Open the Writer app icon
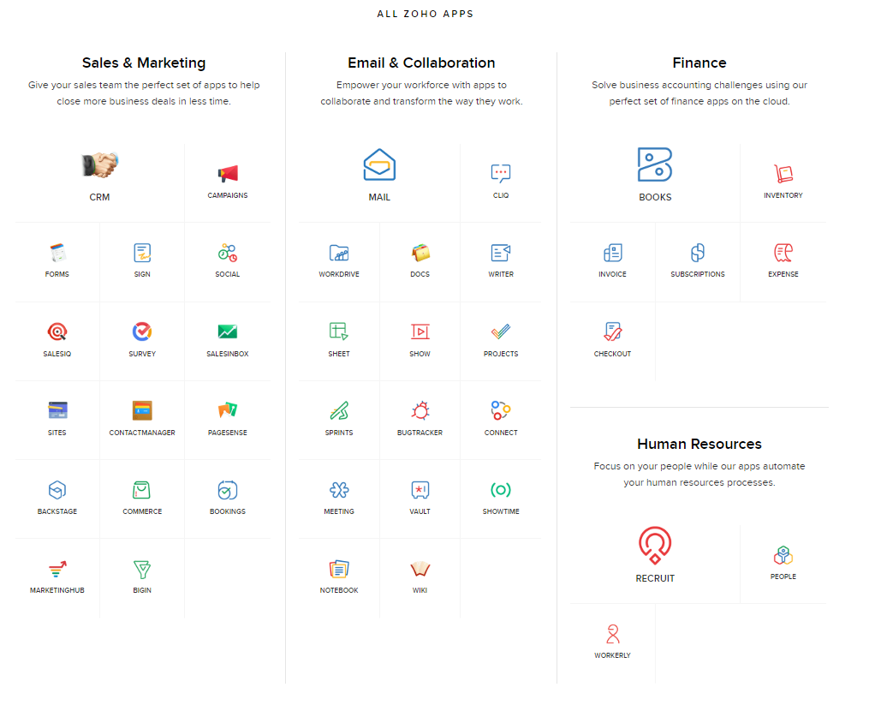 tap(501, 253)
